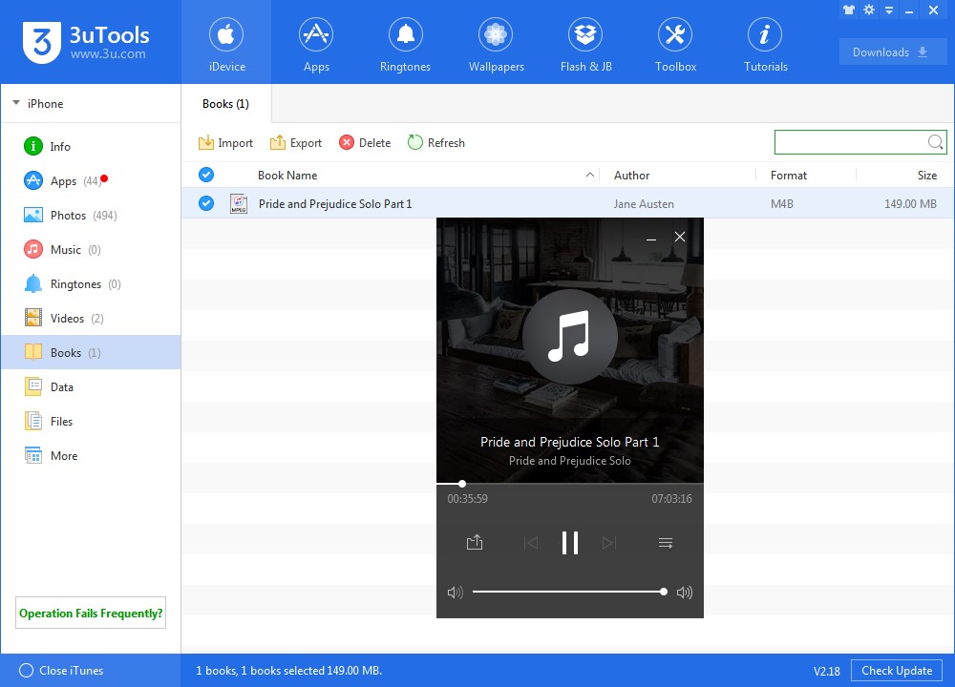
Task: Open the title bar dropdown menu arrow
Action: tap(889, 10)
